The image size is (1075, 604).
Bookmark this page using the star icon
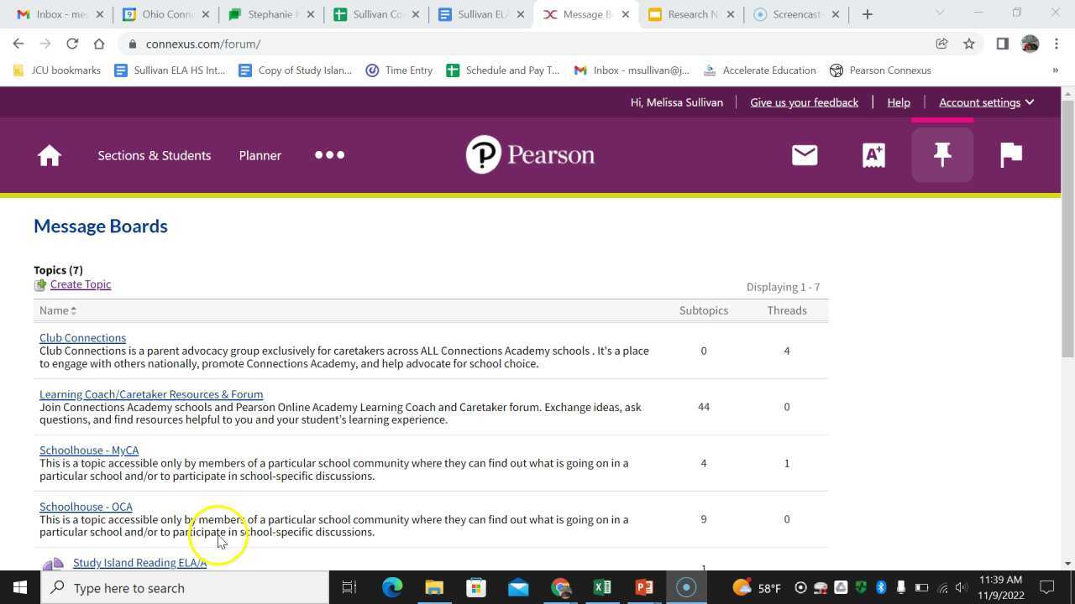click(x=968, y=44)
